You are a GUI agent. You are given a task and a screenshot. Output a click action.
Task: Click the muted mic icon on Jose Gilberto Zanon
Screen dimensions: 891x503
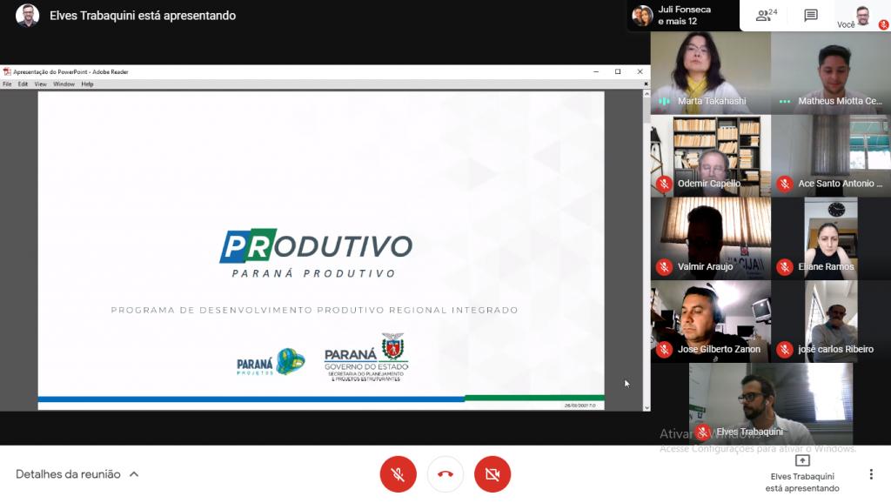pyautogui.click(x=664, y=350)
